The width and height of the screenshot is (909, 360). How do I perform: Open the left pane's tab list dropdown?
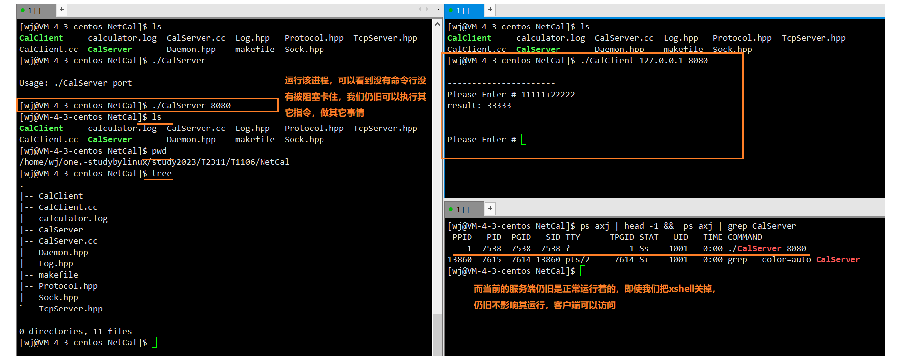pos(438,9)
